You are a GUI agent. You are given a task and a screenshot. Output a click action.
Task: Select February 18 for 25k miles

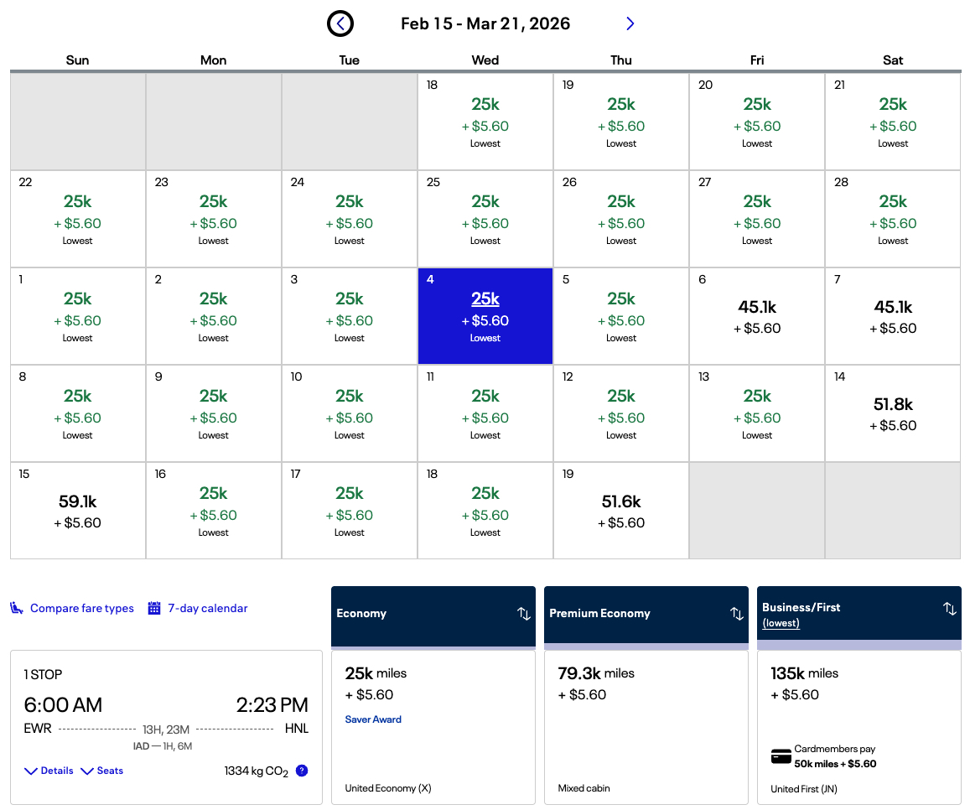click(485, 122)
